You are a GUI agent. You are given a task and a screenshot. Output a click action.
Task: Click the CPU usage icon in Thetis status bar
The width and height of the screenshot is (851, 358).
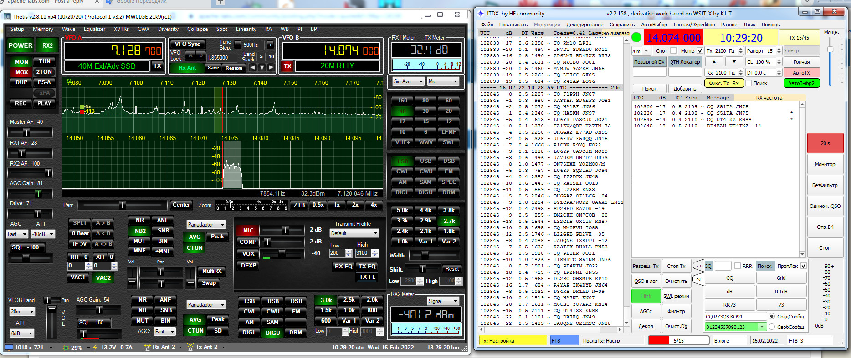66,347
